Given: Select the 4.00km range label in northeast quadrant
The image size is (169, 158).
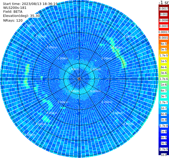Looking at the screenshot, I should pos(129,36).
